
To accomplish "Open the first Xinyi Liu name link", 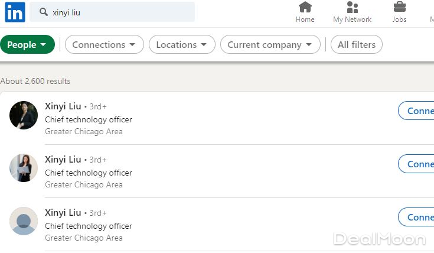I will [x=63, y=106].
